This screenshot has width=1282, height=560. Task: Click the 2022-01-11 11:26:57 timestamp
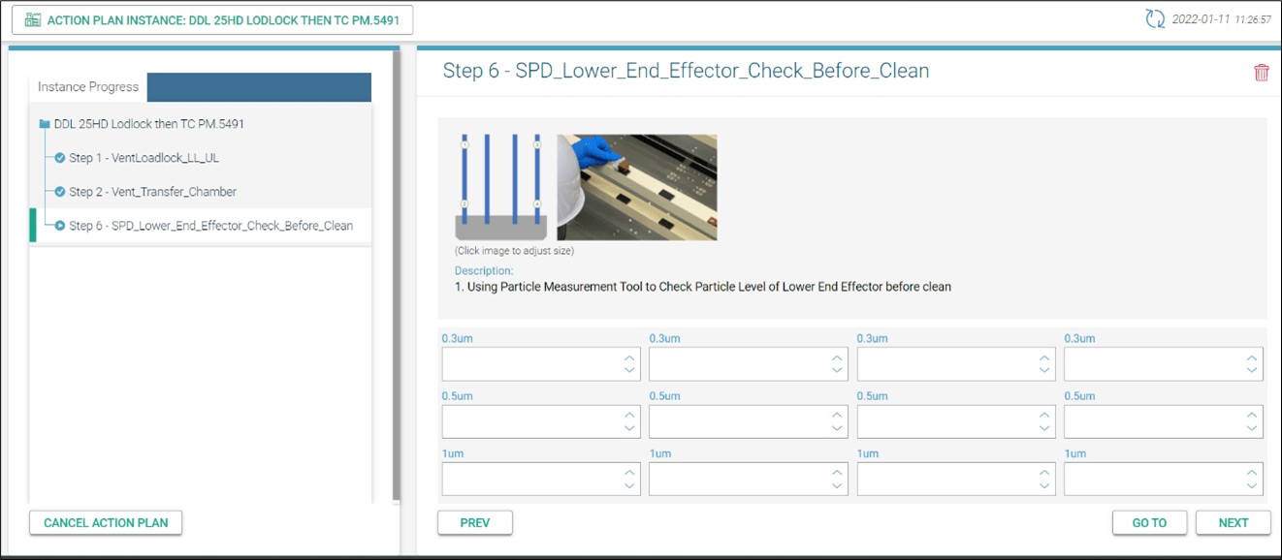pos(1221,19)
